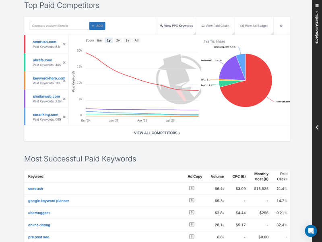This screenshot has height=242, width=322.
Task: Set chart zoom to 6m
Action: pos(99,40)
